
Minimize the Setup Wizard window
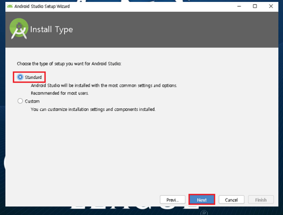tap(239, 6)
